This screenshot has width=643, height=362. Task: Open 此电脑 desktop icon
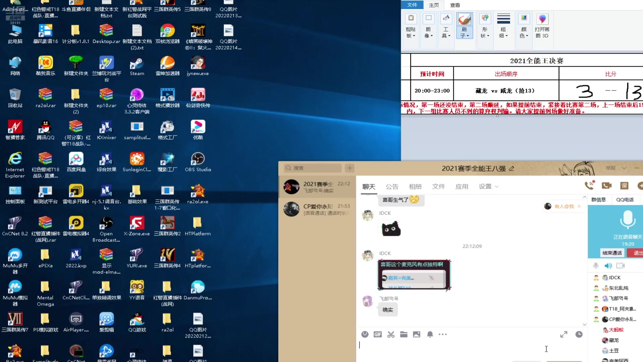pyautogui.click(x=15, y=34)
